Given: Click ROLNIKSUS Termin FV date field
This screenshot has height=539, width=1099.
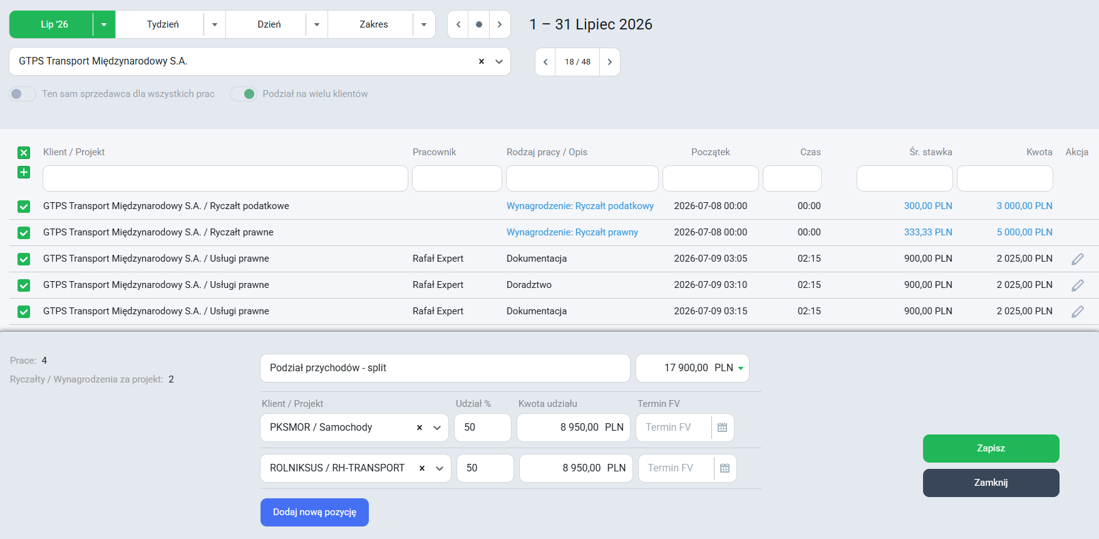Looking at the screenshot, I should 676,468.
